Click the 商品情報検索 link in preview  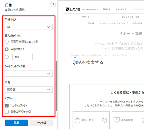click(138, 23)
